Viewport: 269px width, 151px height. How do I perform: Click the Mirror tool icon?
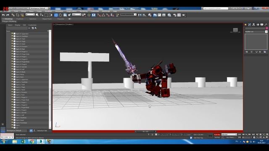(x=140, y=15)
